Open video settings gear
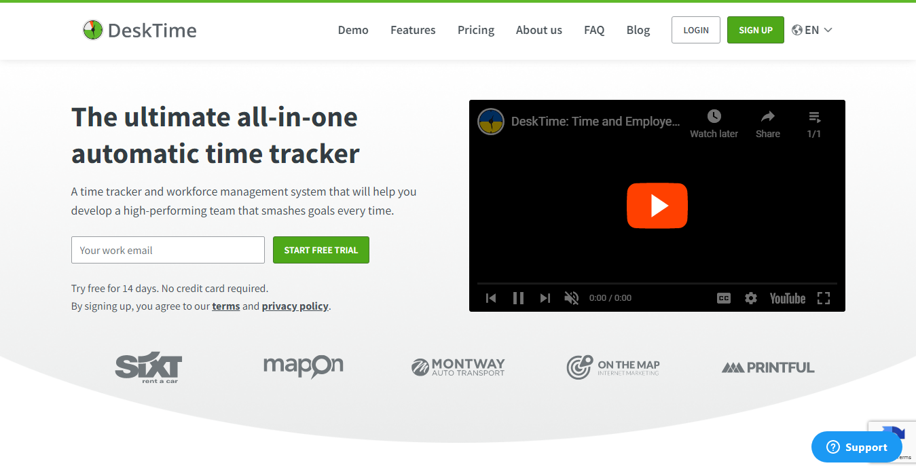916x472 pixels. pyautogui.click(x=751, y=298)
